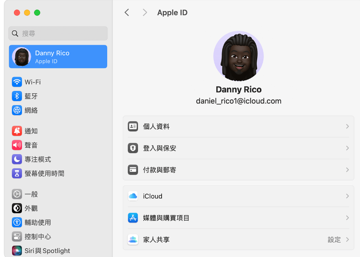Minimize the window with yellow button

[27, 13]
